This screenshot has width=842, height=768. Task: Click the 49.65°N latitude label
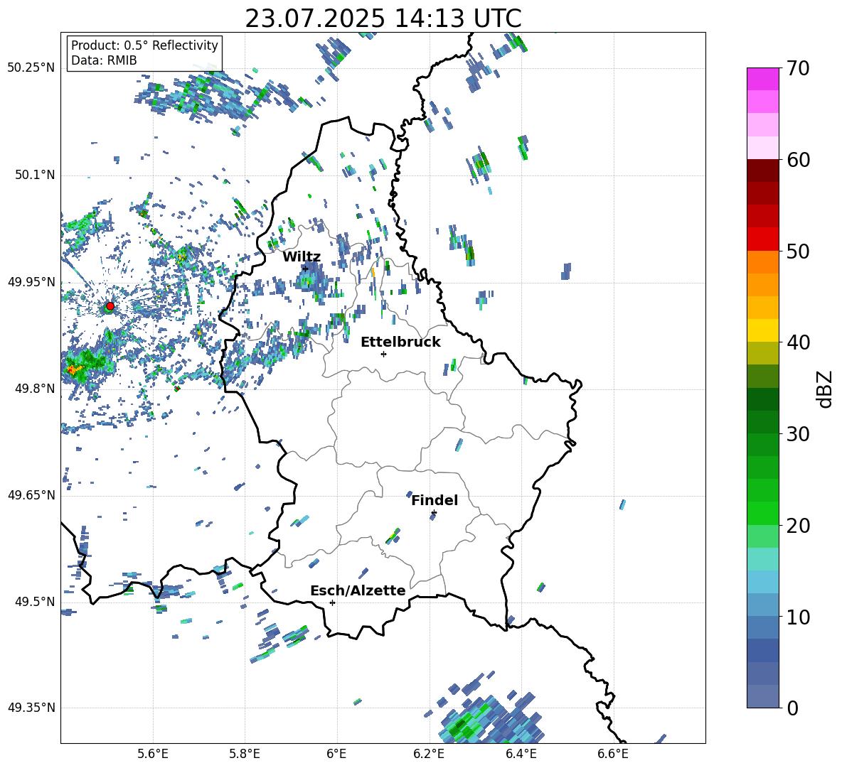31,495
